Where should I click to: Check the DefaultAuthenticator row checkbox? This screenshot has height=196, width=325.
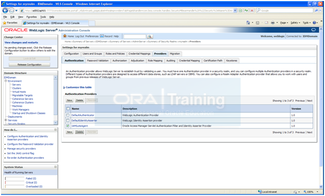coord(68,115)
